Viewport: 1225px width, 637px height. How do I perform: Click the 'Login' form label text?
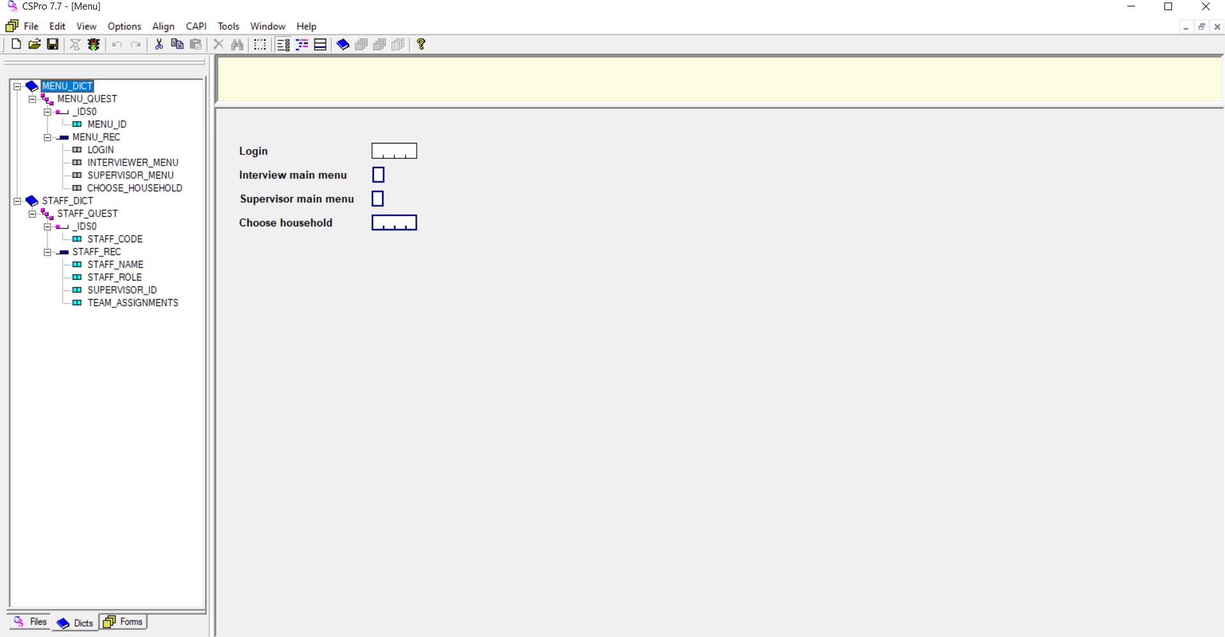[253, 151]
